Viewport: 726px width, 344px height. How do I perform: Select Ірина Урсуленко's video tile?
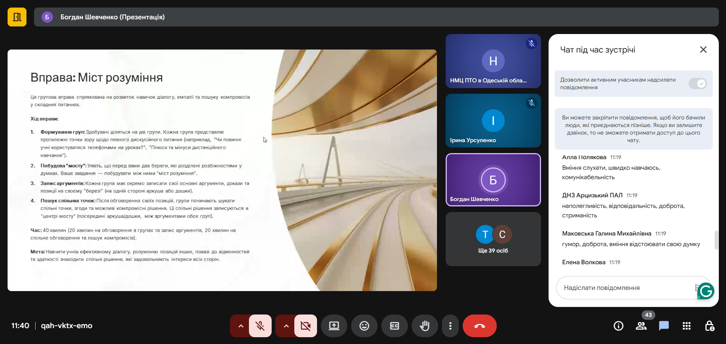[493, 121]
